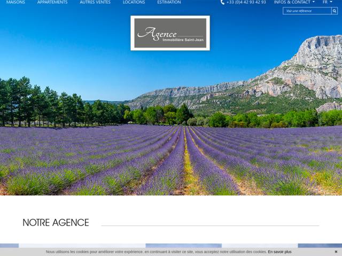342x256 pixels.
Task: Click the leftmost thumbnail below Notre Agence
Action: pyautogui.click(x=9, y=245)
